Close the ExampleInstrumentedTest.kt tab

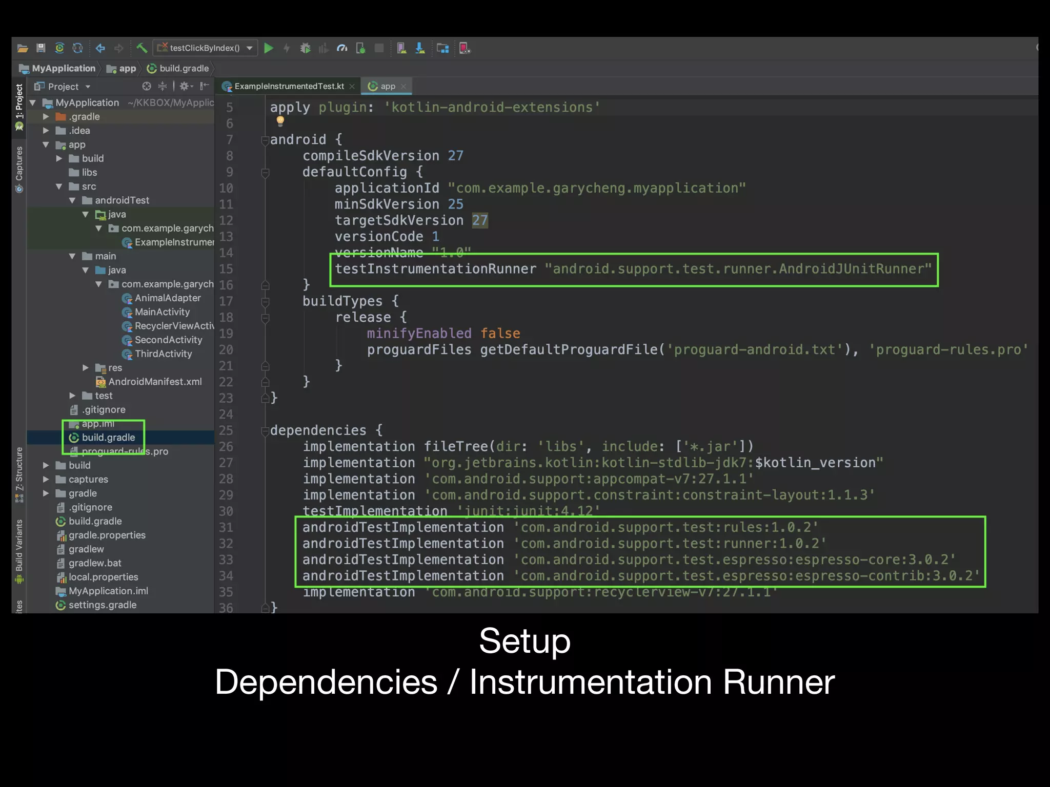352,87
